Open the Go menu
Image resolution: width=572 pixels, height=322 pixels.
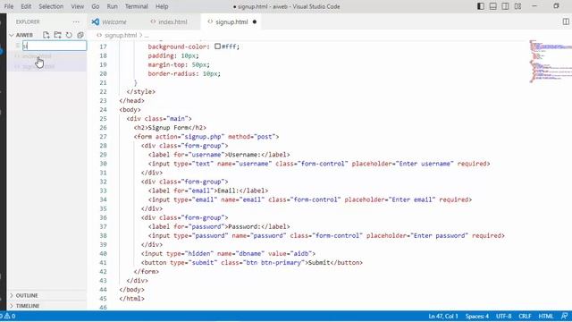(x=96, y=6)
